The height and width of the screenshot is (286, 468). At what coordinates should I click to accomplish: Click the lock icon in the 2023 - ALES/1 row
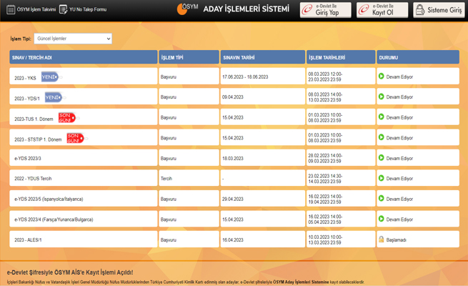click(381, 240)
